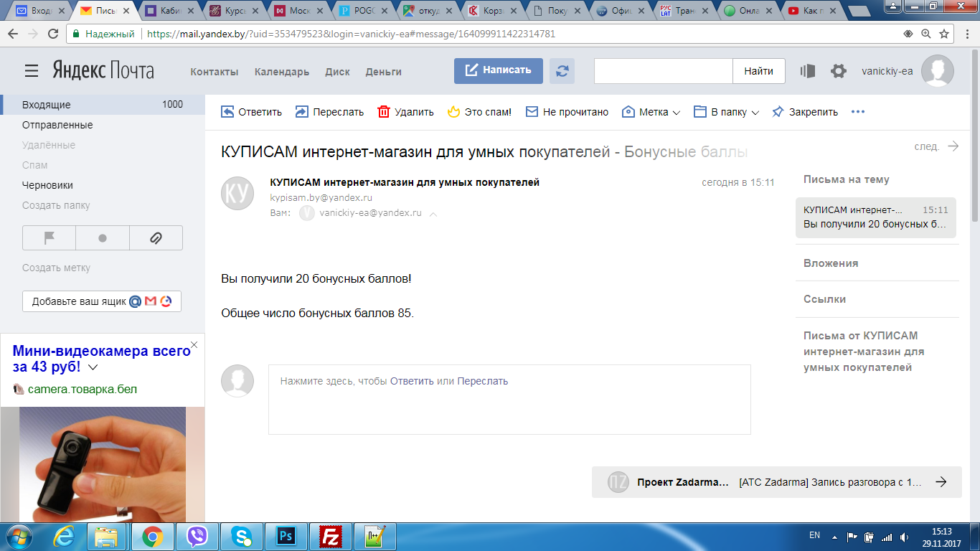
Task: Reload page with browser refresh button
Action: (x=53, y=34)
